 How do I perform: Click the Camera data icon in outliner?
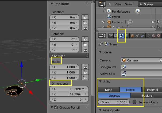click(130, 22)
